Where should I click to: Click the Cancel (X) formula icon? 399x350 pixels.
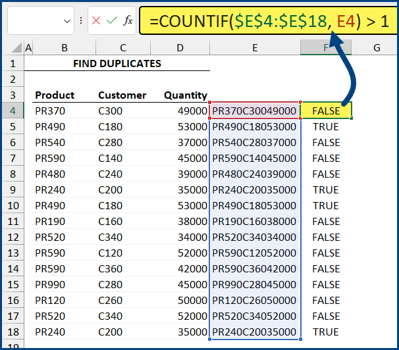pyautogui.click(x=96, y=21)
